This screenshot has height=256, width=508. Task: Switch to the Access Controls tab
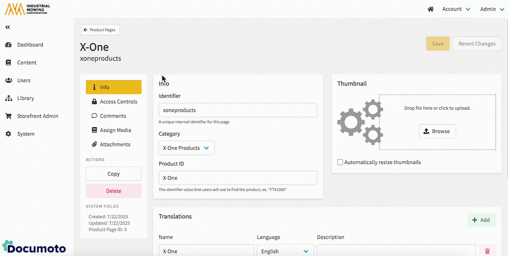pos(114,101)
